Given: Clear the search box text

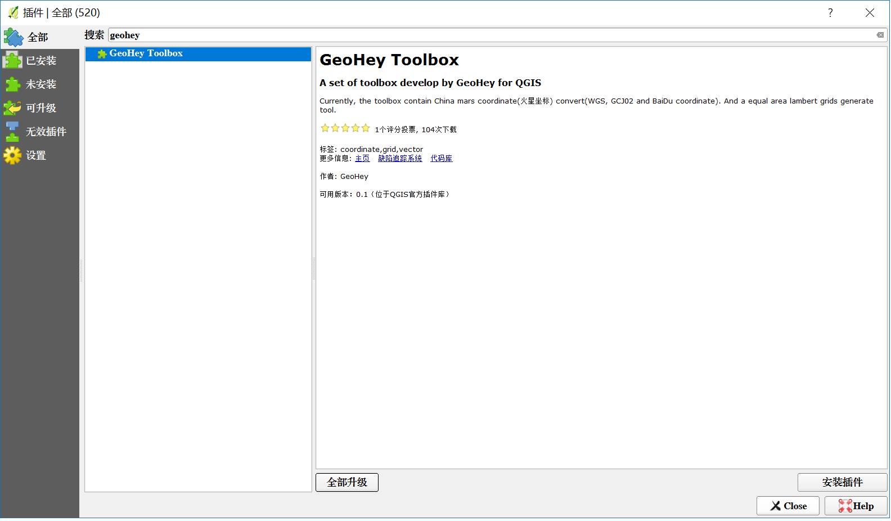Looking at the screenshot, I should click(x=880, y=35).
